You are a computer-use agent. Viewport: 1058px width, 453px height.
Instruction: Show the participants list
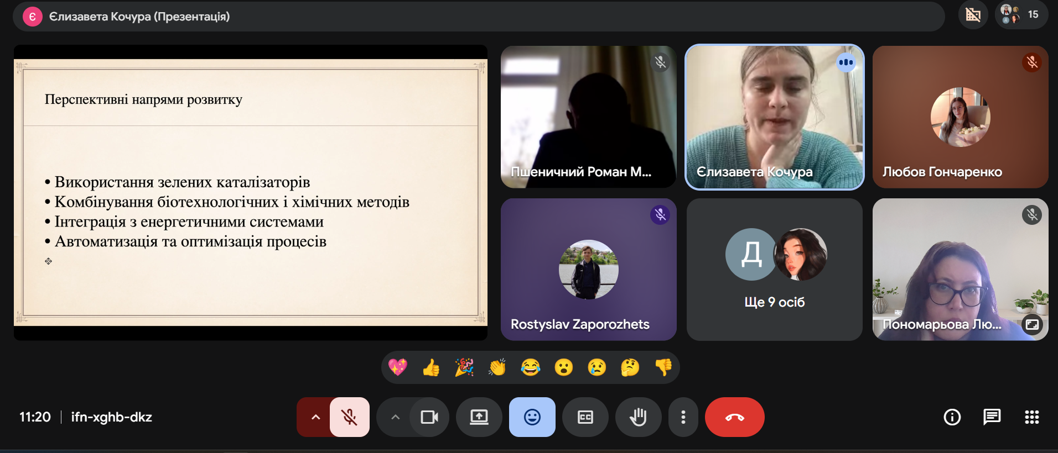click(x=1020, y=15)
